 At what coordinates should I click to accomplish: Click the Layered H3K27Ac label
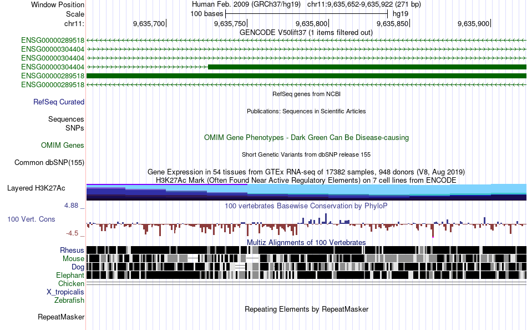36,188
